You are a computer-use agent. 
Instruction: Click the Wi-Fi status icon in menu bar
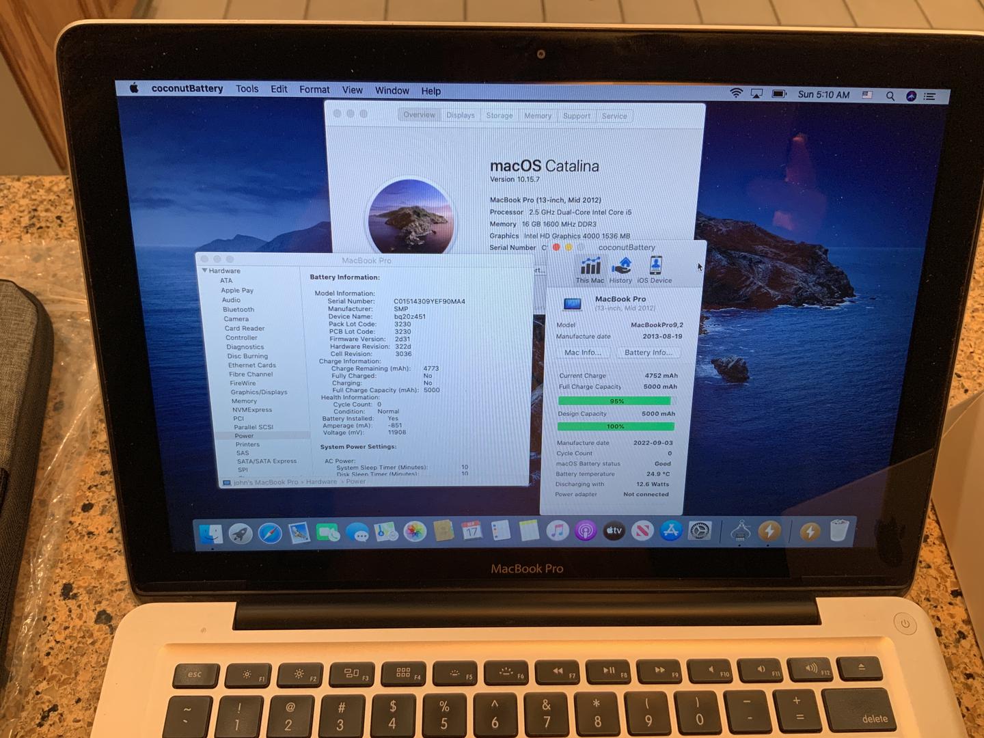click(x=736, y=93)
